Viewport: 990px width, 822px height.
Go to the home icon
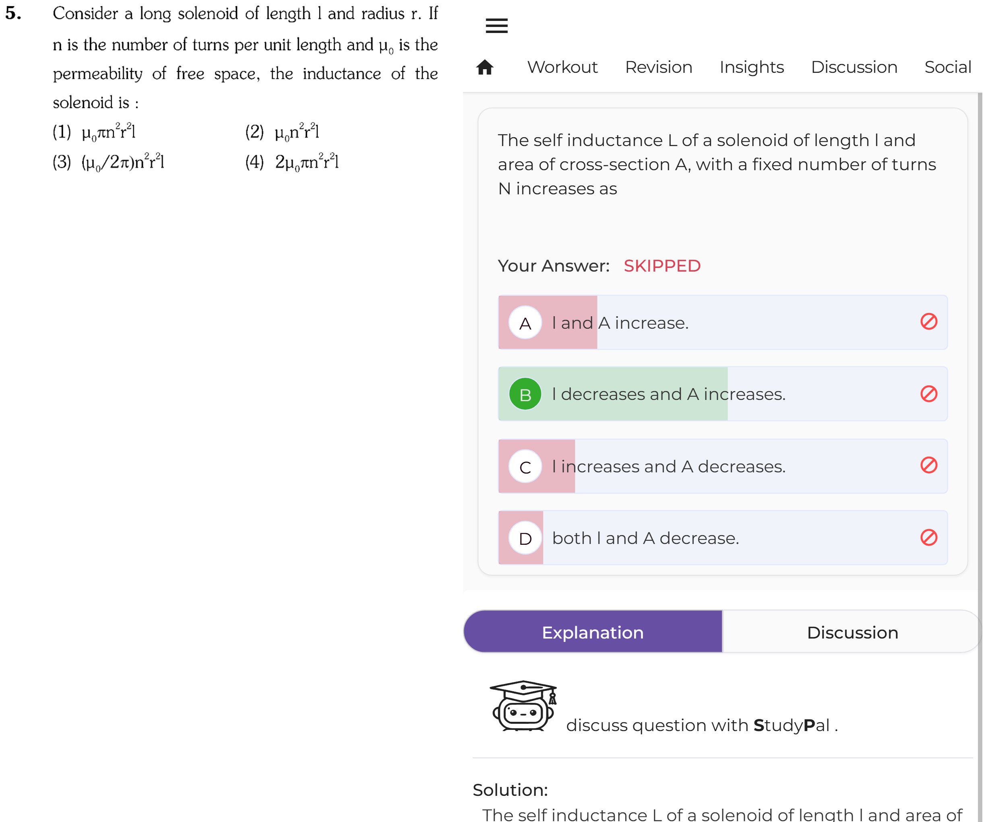[485, 67]
